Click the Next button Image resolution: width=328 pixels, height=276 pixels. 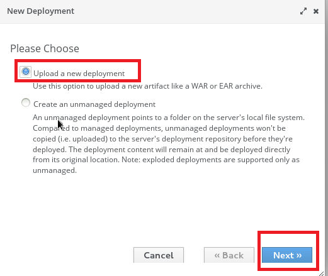point(287,255)
